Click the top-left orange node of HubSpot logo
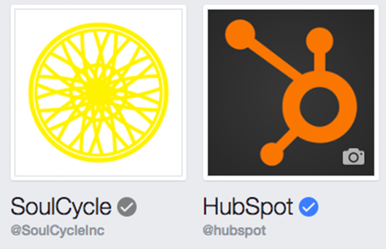This screenshot has width=386, height=249. [240, 34]
